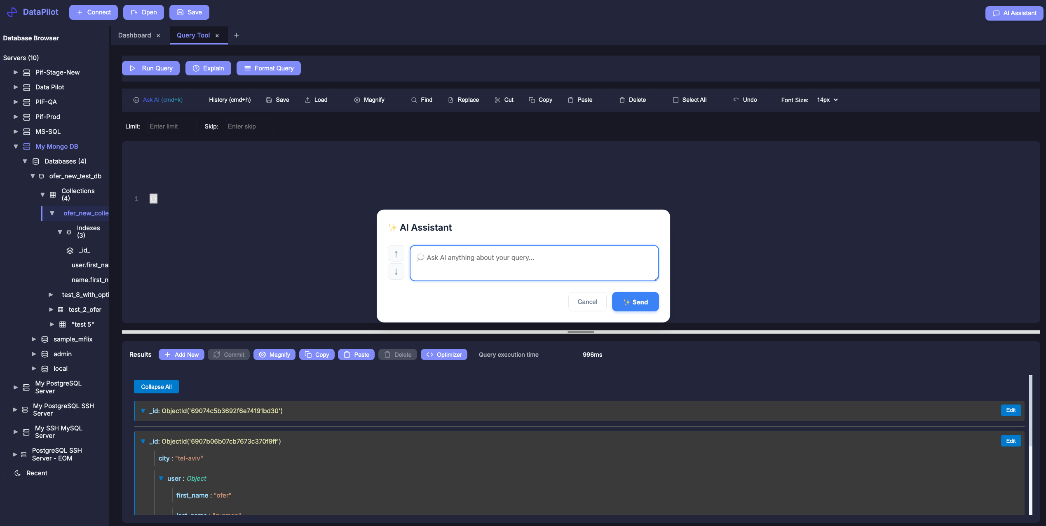Expand the sample_mflix database

coord(34,339)
